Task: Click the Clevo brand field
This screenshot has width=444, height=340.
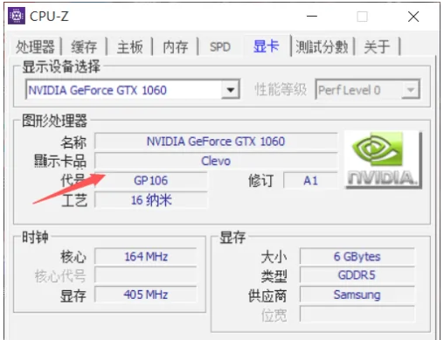Action: pyautogui.click(x=216, y=161)
